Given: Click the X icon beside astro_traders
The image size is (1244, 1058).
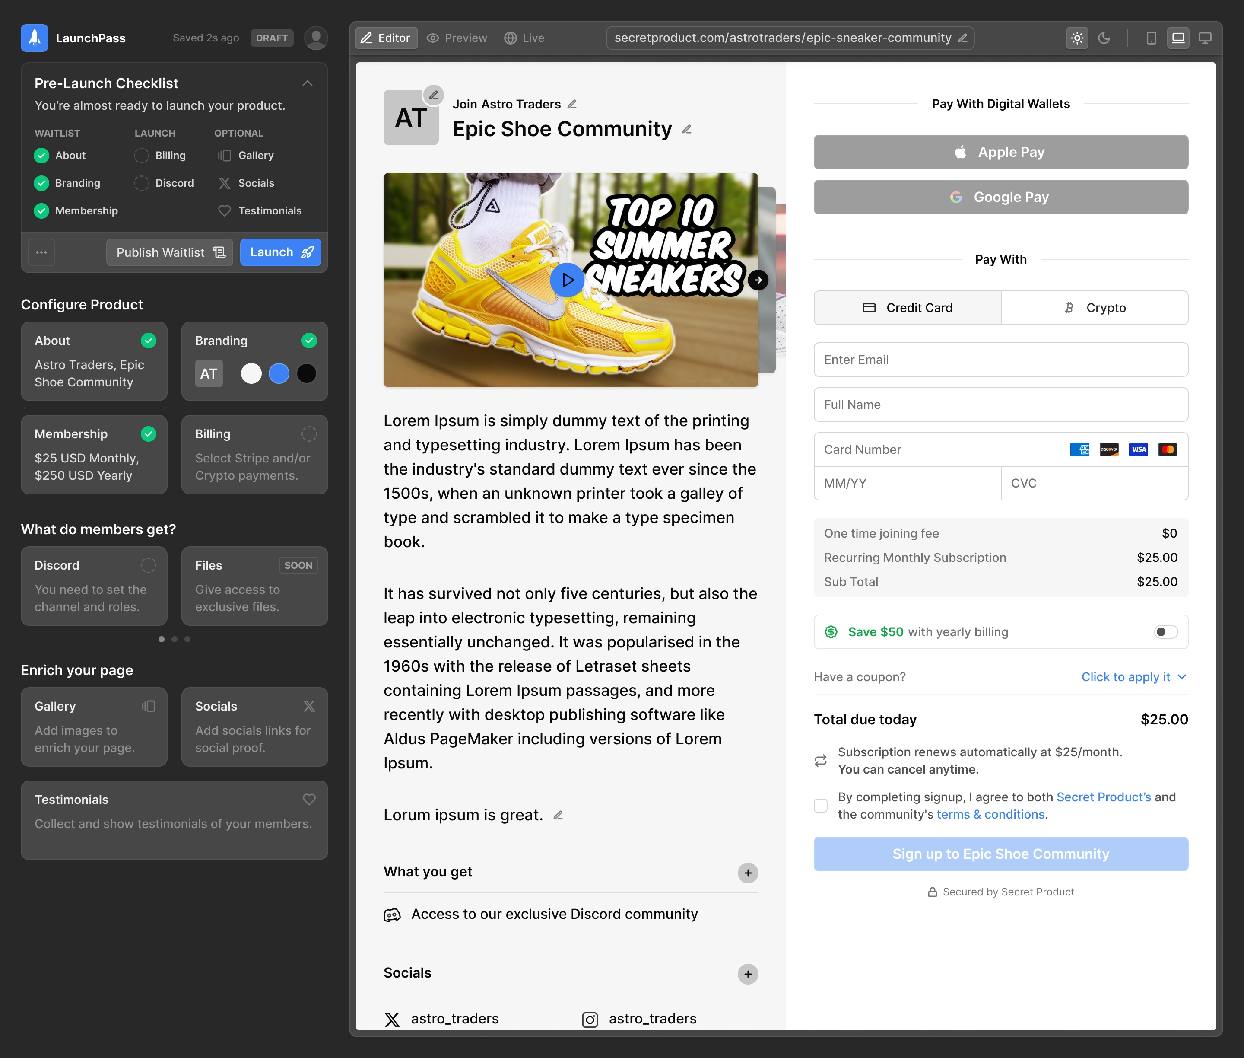Looking at the screenshot, I should click(392, 1020).
